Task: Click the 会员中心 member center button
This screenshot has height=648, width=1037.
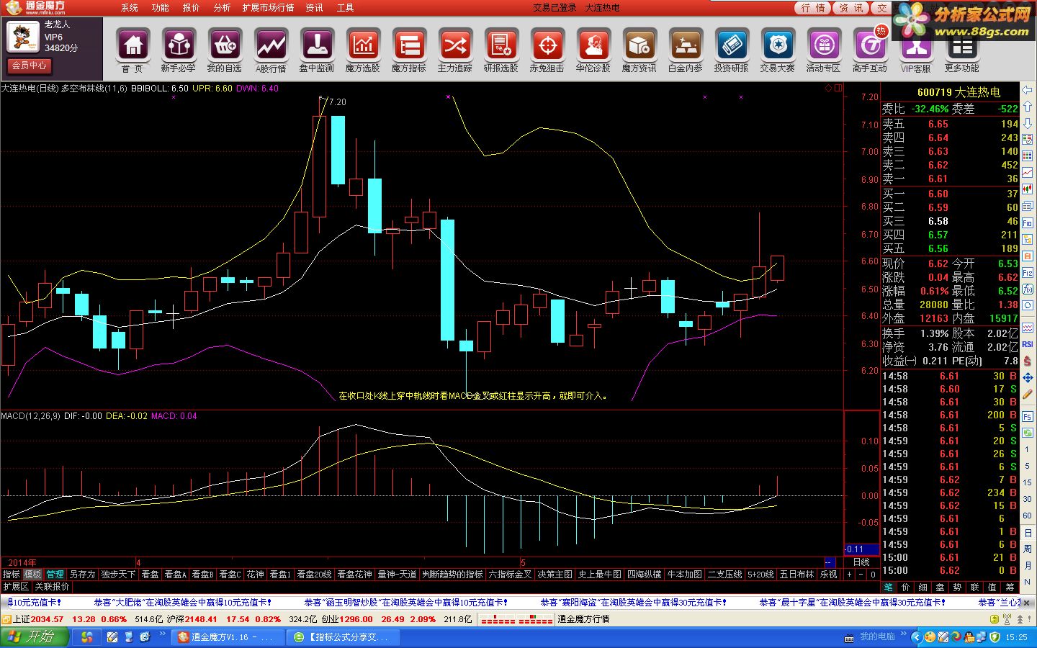Action: [29, 66]
